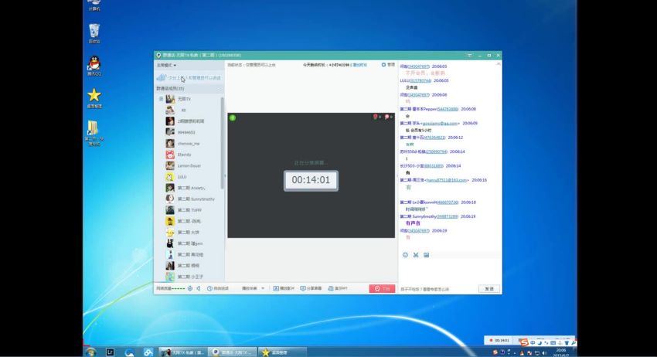The height and width of the screenshot is (357, 657).
Task: Switch to the 群通话 taskbar window
Action: click(x=232, y=352)
